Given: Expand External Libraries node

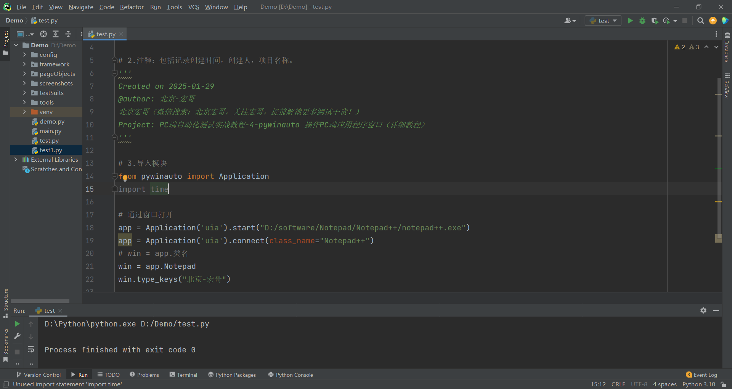Looking at the screenshot, I should pyautogui.click(x=16, y=159).
